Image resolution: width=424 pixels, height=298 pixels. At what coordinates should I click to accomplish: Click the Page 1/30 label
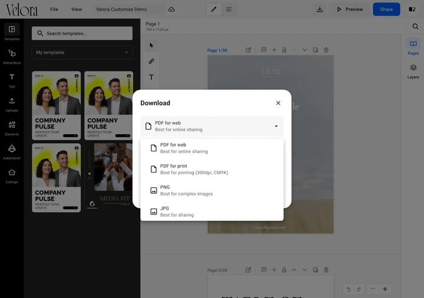point(217,50)
